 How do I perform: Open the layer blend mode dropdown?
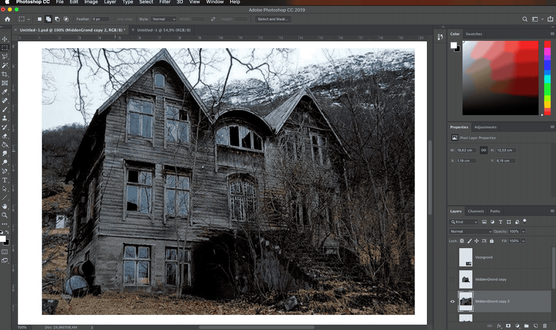coord(470,231)
